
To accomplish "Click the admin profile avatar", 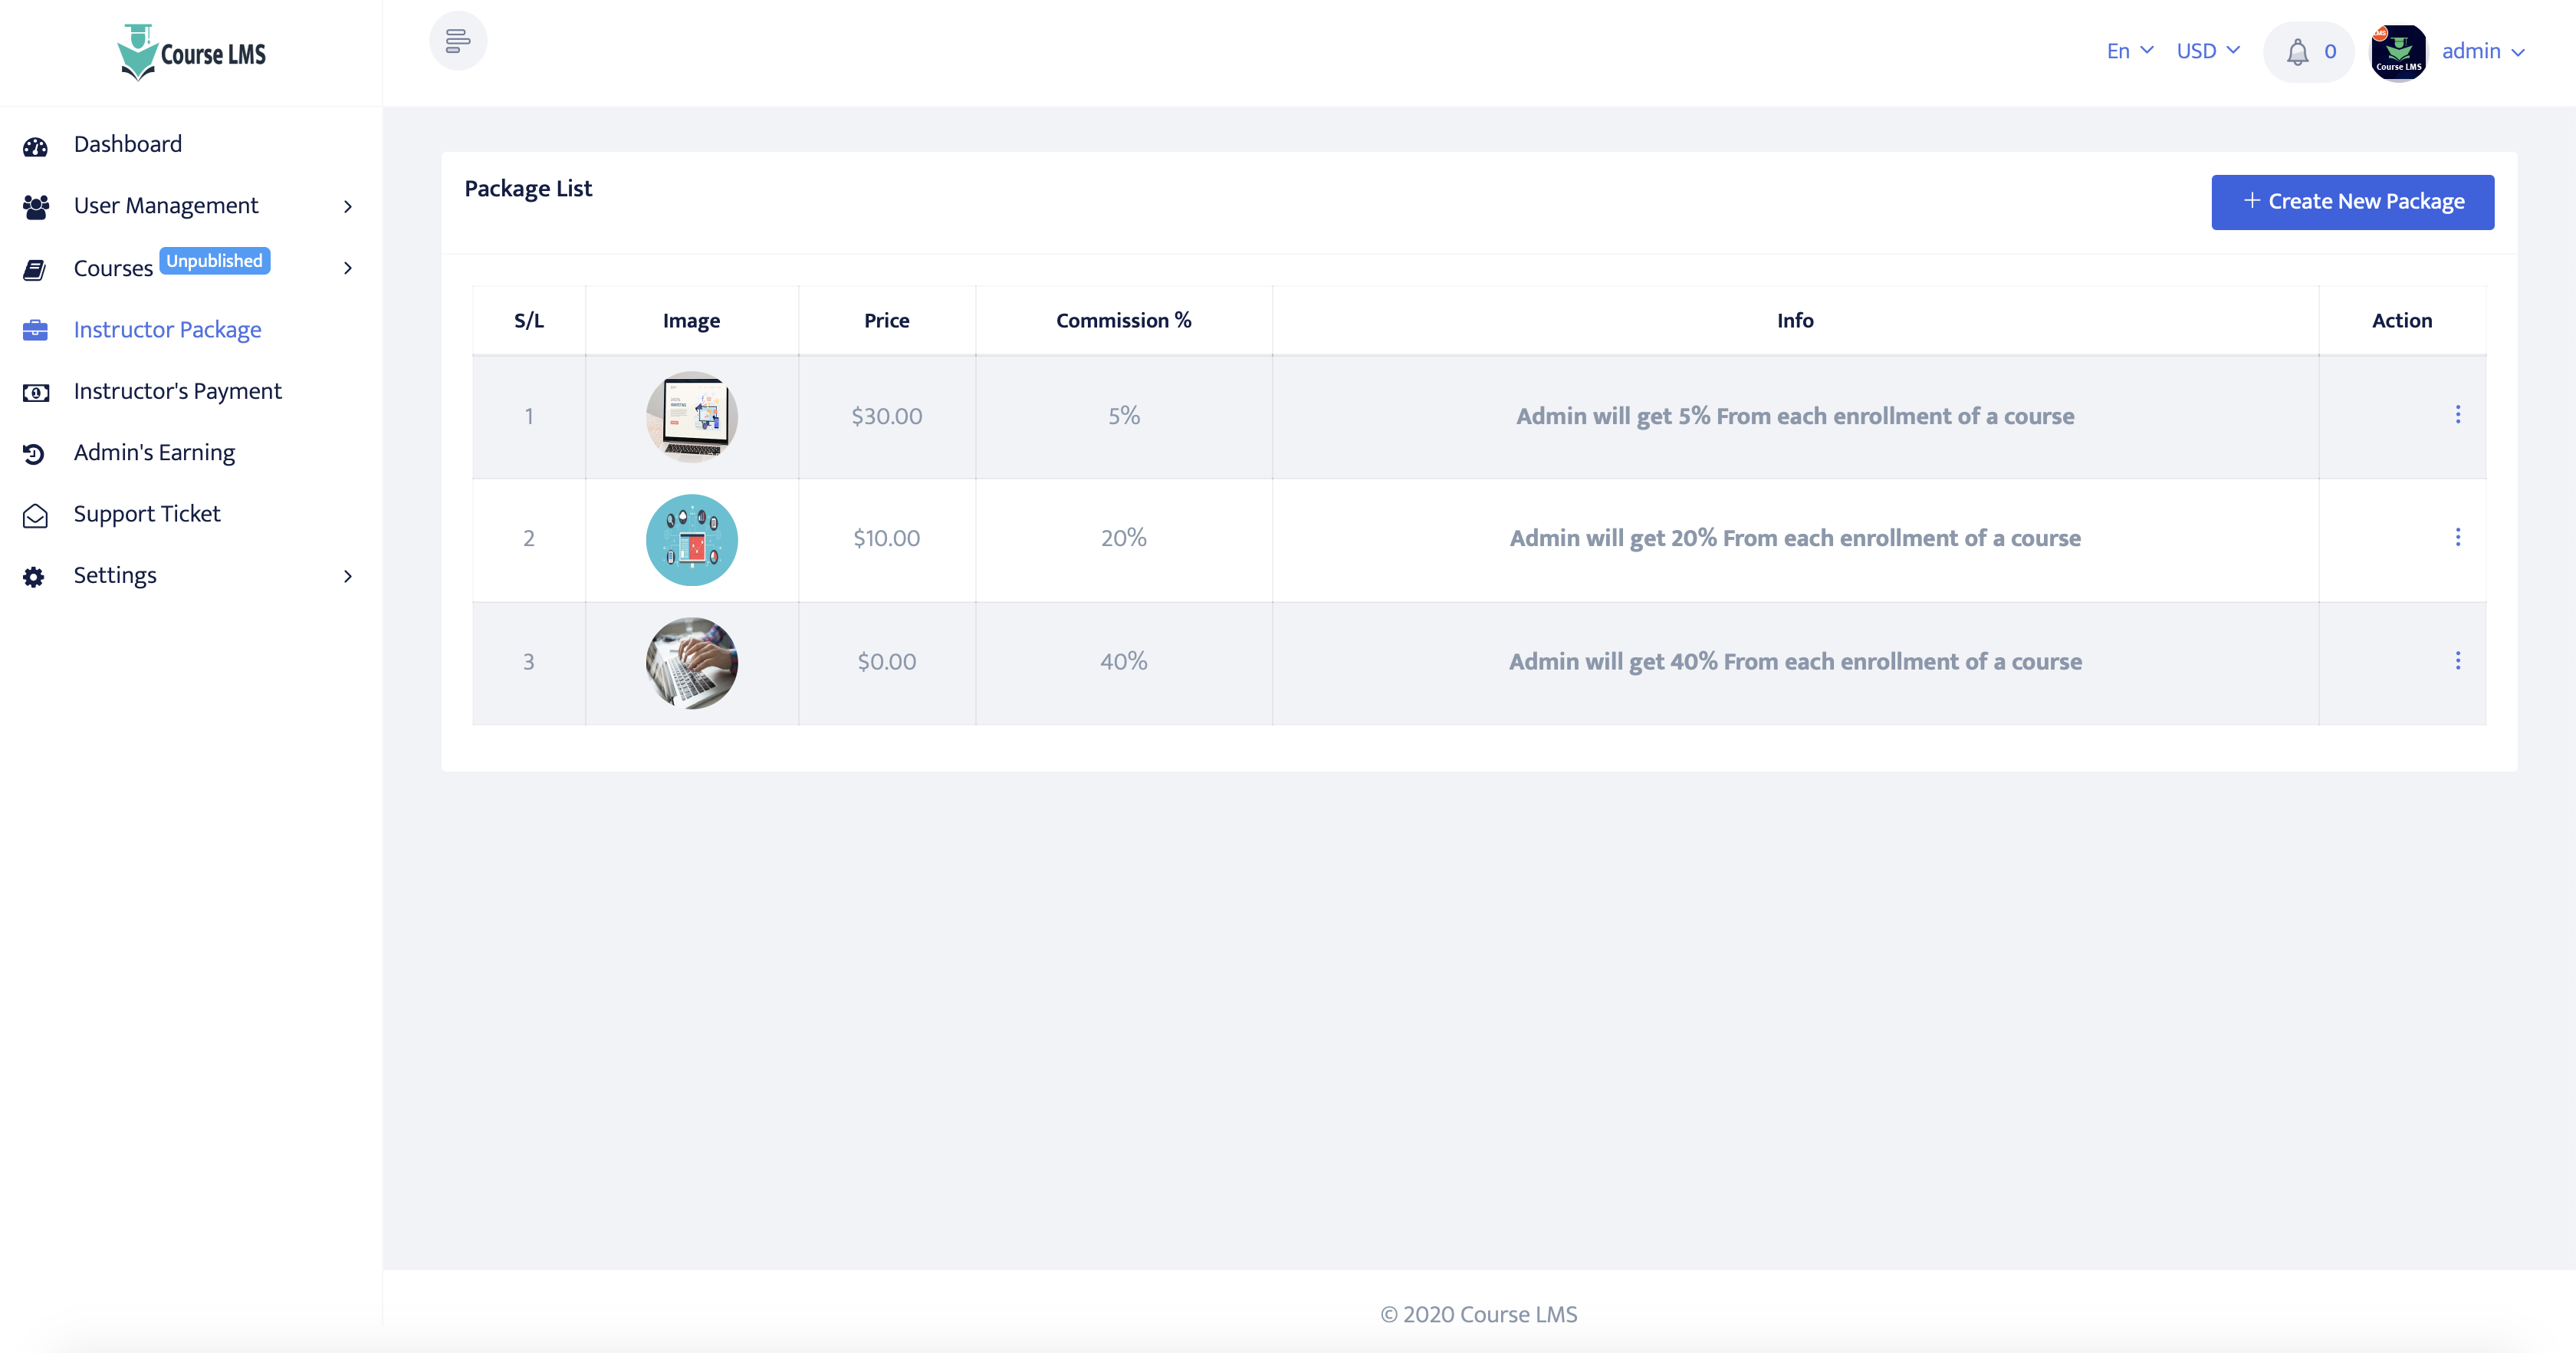I will click(2398, 52).
